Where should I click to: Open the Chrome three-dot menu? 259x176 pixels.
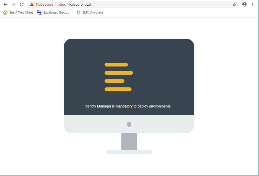point(253,4)
